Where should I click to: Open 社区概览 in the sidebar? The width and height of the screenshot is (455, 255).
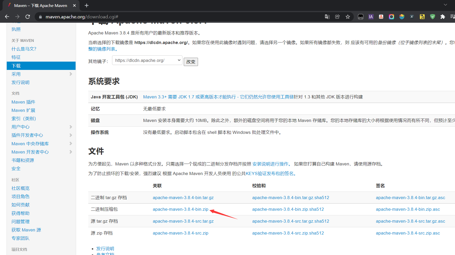pyautogui.click(x=20, y=188)
